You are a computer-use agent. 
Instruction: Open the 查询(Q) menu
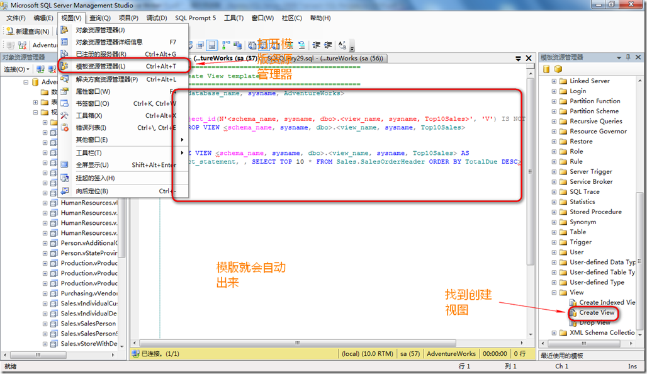100,18
